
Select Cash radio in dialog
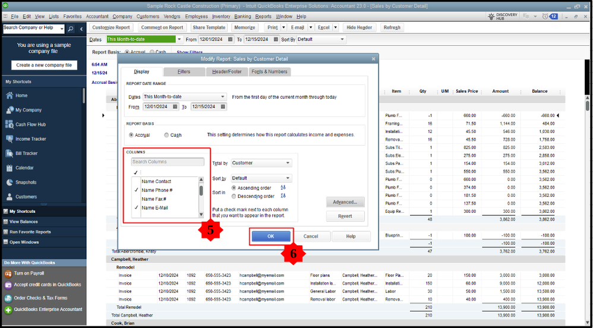167,135
